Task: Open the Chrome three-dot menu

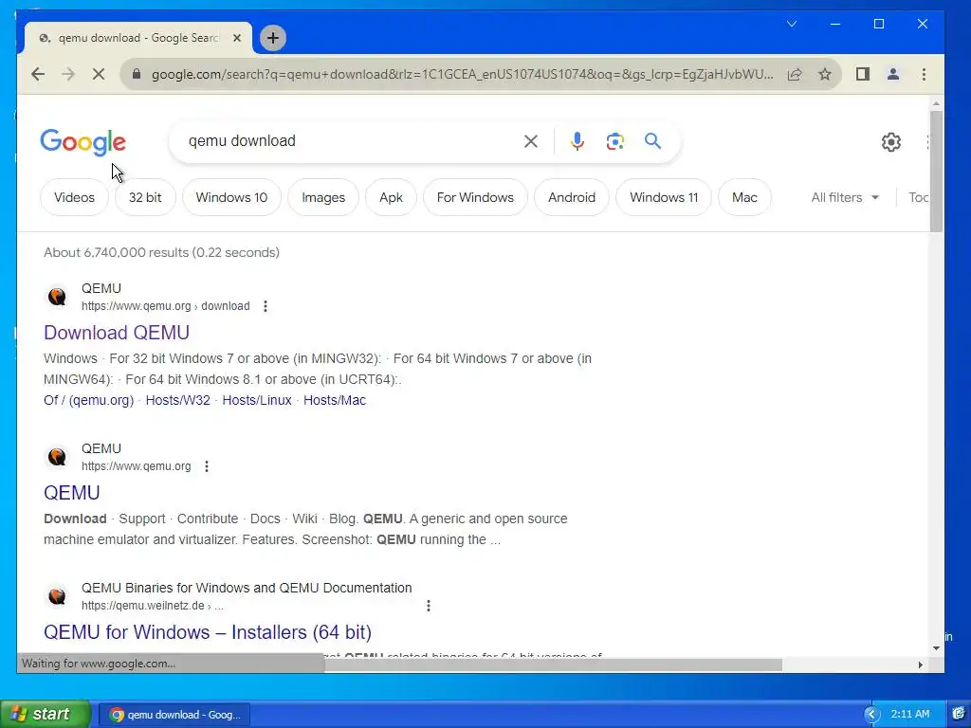Action: tap(924, 74)
